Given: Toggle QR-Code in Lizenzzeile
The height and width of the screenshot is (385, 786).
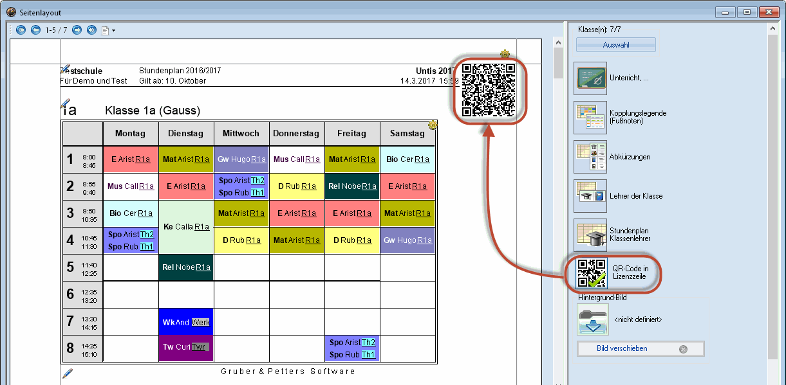Looking at the screenshot, I should pos(592,273).
